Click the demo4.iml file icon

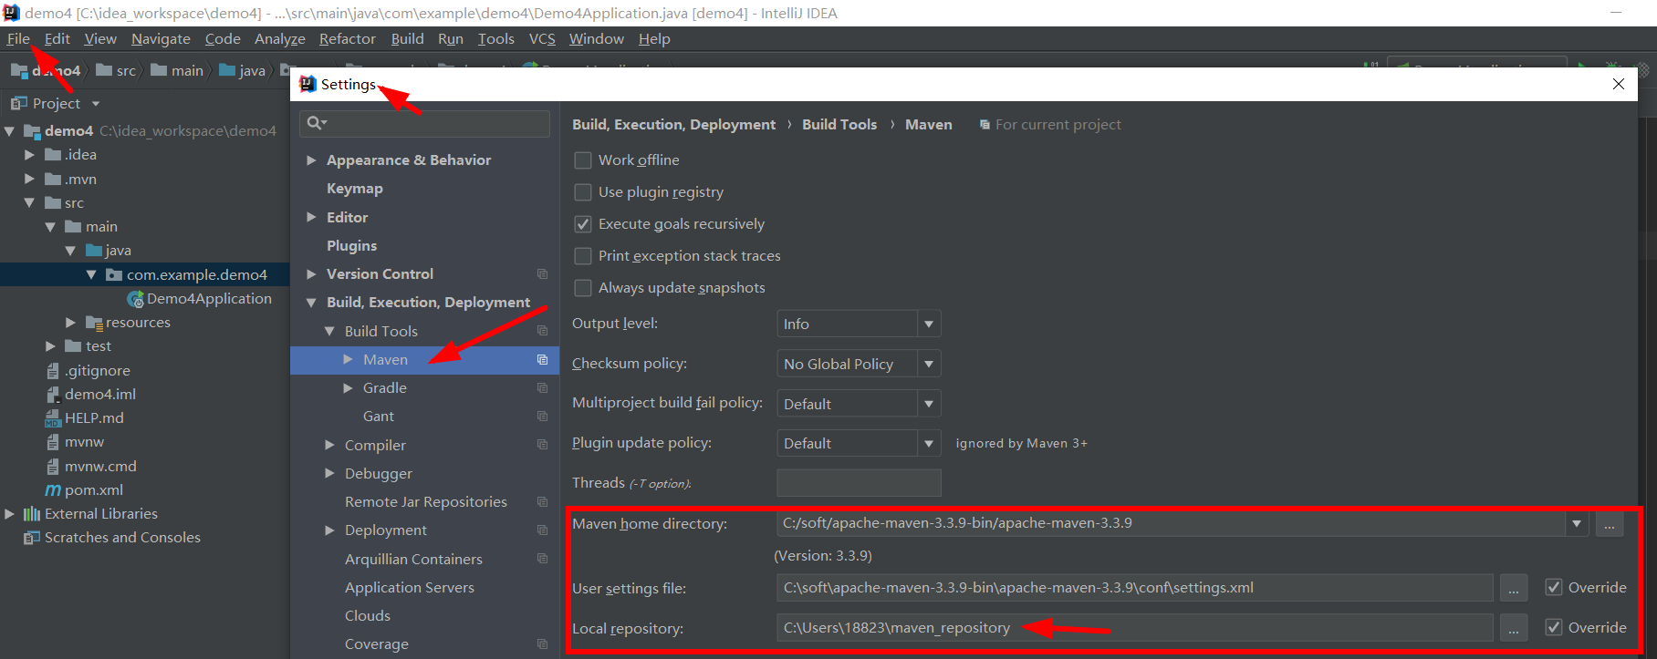click(x=53, y=394)
